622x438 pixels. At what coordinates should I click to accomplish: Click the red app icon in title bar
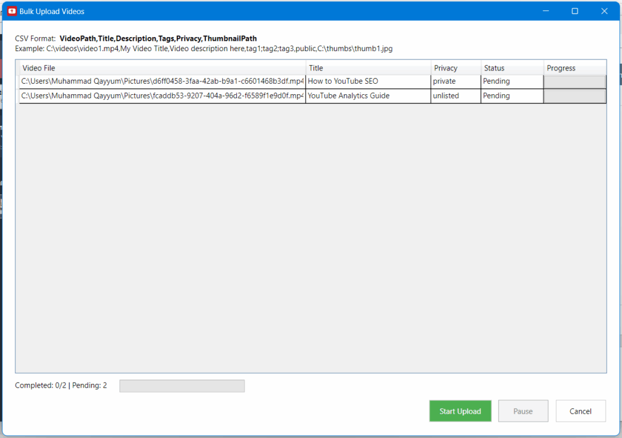pos(12,11)
